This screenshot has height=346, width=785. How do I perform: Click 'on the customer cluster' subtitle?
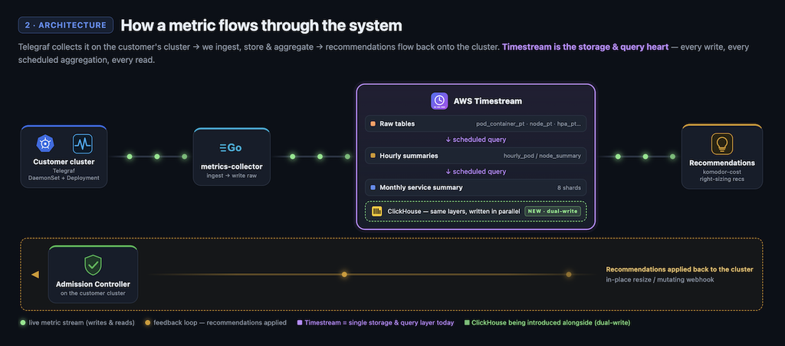tap(93, 293)
